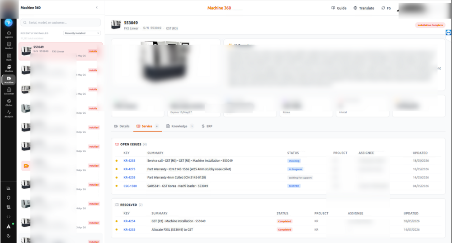Click updated date 04/05/2026

[x=420, y=186]
